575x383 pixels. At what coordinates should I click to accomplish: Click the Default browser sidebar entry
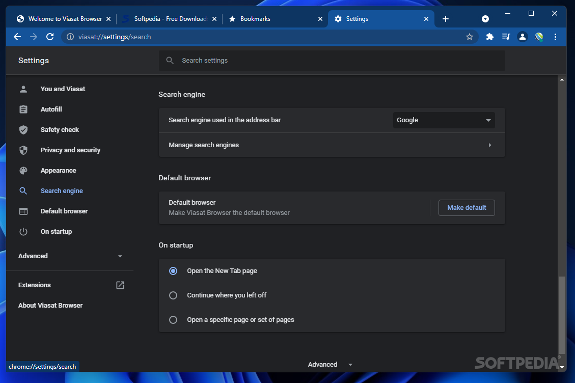pyautogui.click(x=64, y=211)
